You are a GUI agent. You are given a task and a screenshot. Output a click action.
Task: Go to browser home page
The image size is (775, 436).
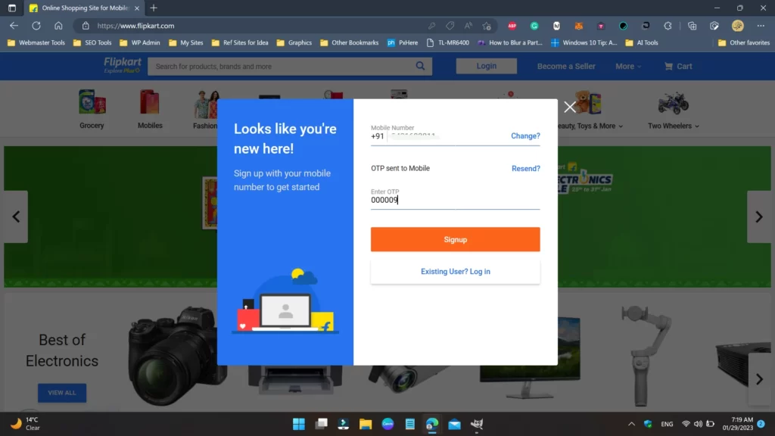(58, 26)
